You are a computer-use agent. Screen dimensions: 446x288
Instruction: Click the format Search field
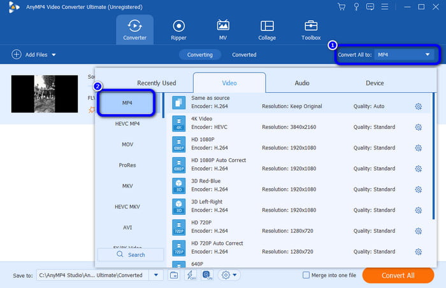coord(131,254)
